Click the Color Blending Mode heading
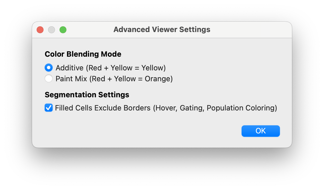Screen dimensions: 324x190 (x=83, y=54)
